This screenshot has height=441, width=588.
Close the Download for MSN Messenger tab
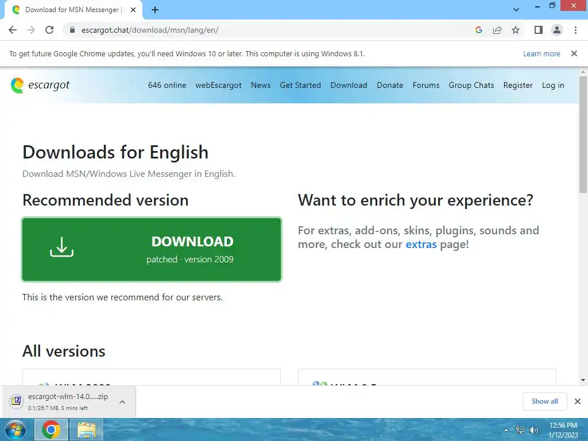pyautogui.click(x=133, y=10)
